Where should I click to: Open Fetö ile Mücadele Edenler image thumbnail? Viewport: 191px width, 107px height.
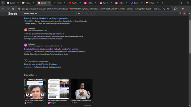tap(58, 89)
